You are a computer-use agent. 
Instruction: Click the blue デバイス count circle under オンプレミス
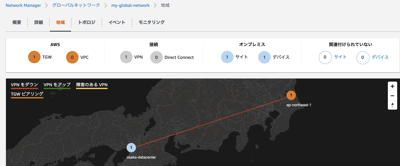[x=264, y=57]
